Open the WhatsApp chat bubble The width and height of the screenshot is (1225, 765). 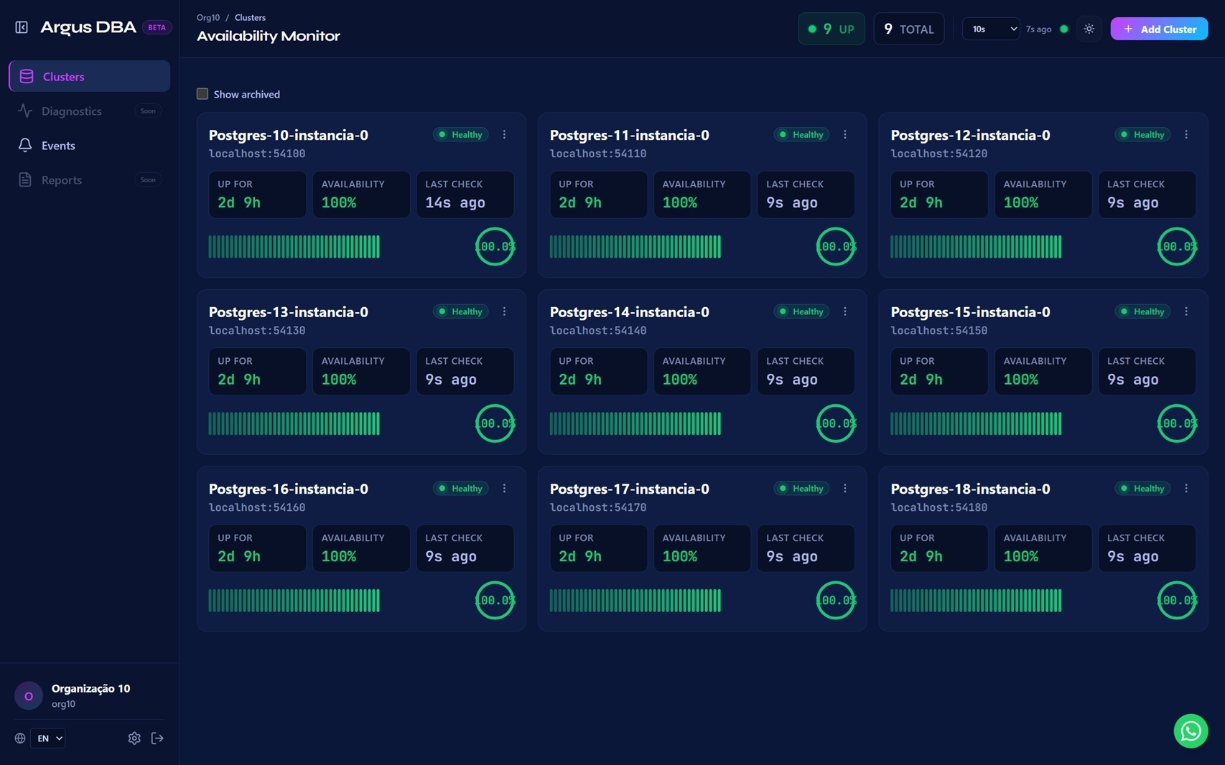click(x=1191, y=731)
